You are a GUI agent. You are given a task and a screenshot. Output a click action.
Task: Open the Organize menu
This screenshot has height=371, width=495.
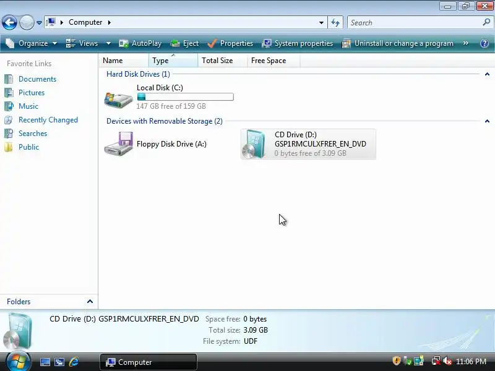click(x=32, y=43)
